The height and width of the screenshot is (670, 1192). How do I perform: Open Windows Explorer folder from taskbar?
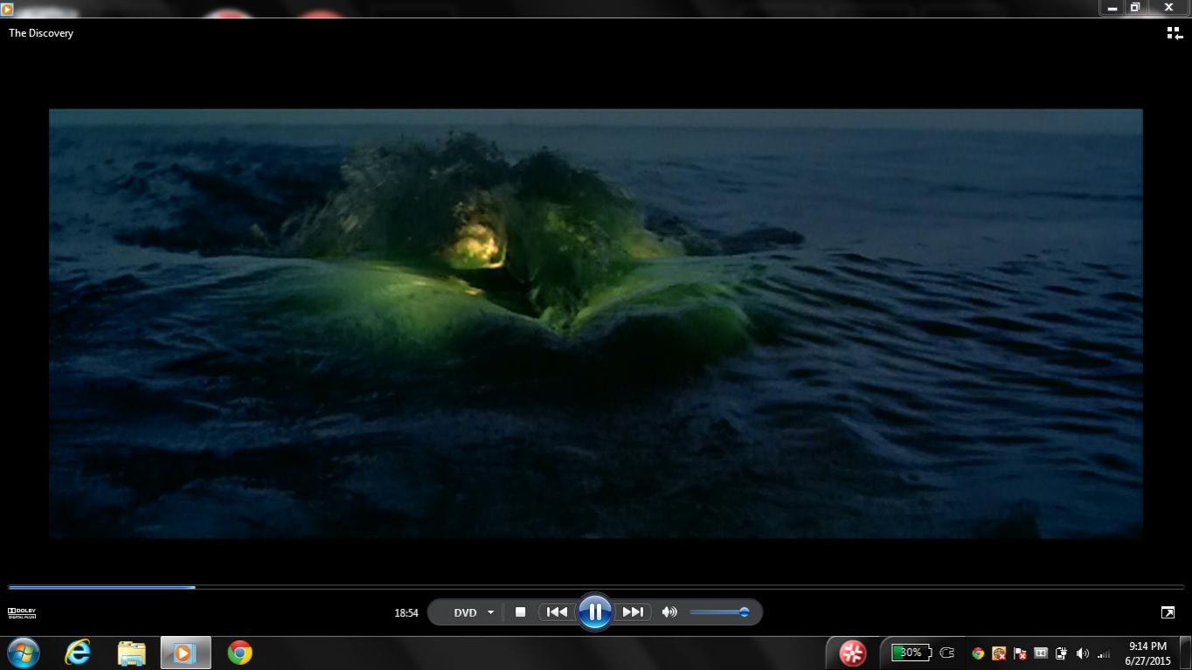pyautogui.click(x=131, y=653)
